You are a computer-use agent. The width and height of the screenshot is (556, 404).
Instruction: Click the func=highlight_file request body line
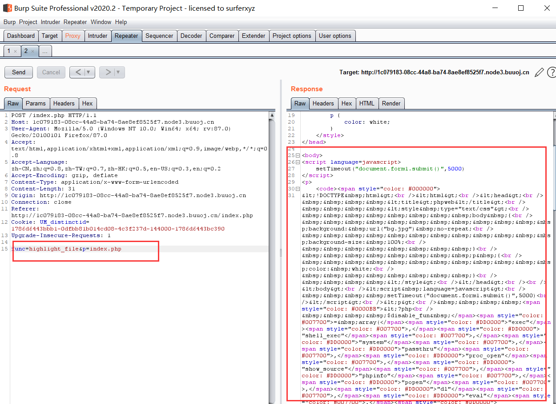coord(67,249)
